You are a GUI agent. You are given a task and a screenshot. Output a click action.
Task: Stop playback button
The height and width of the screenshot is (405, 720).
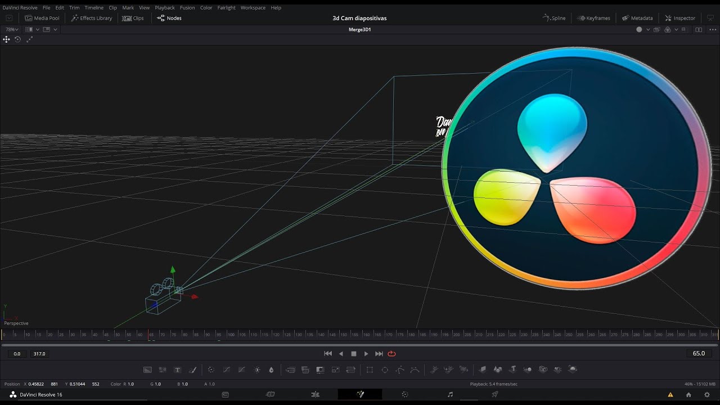(354, 354)
